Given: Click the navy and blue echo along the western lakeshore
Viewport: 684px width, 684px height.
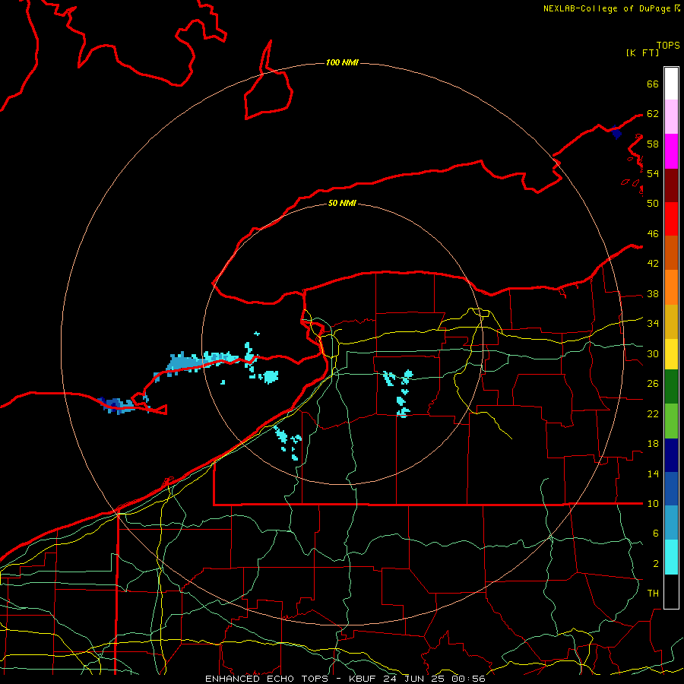Looking at the screenshot, I should 117,405.
